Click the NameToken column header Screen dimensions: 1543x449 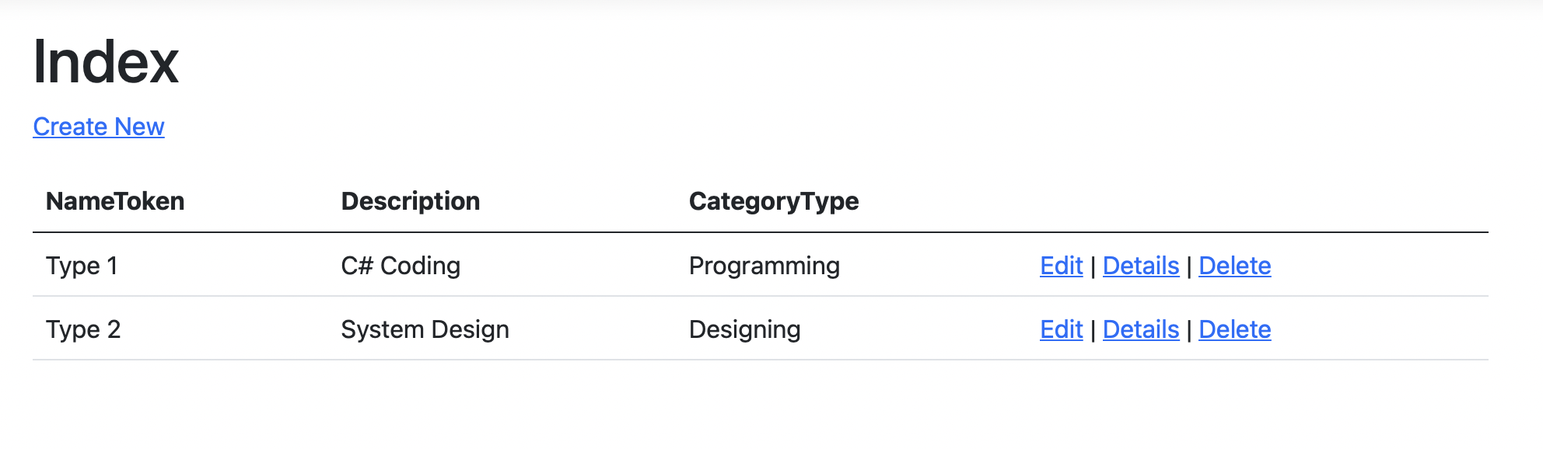coord(115,201)
